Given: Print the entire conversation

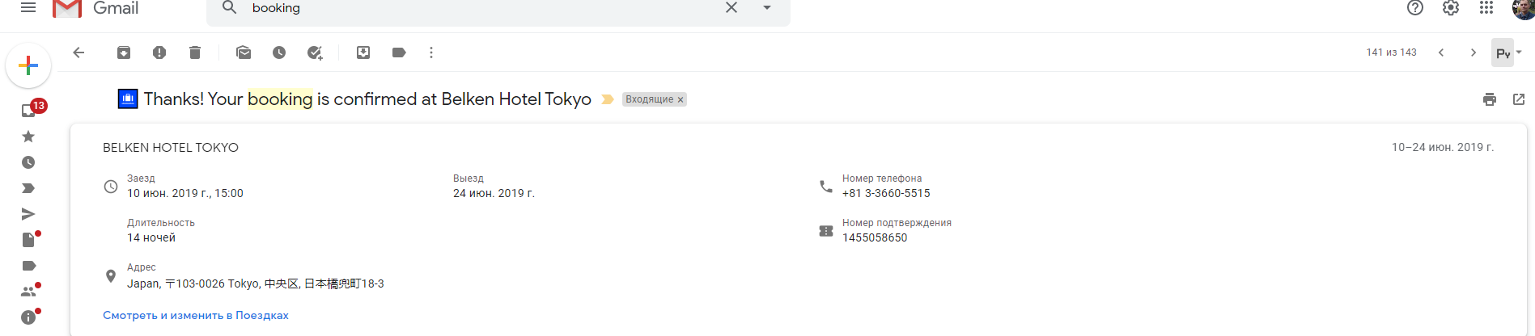Looking at the screenshot, I should coord(1490,99).
